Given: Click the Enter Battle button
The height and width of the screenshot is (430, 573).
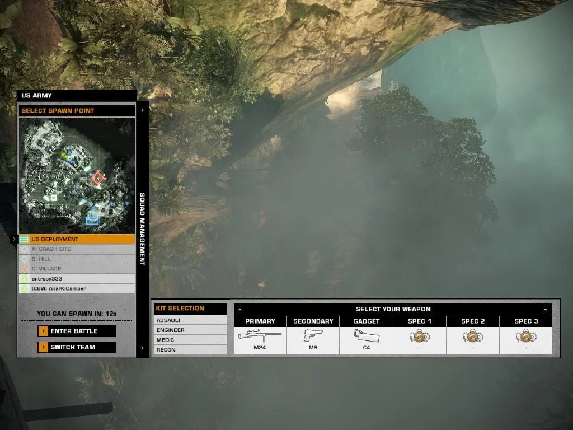Looking at the screenshot, I should click(77, 331).
